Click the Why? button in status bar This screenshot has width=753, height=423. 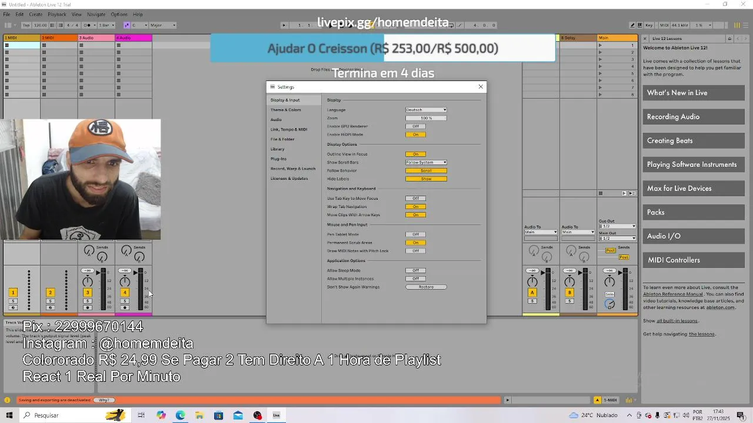(104, 400)
